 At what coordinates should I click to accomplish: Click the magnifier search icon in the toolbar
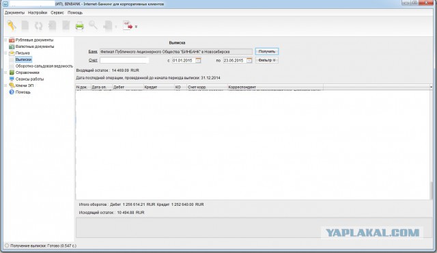point(93,25)
